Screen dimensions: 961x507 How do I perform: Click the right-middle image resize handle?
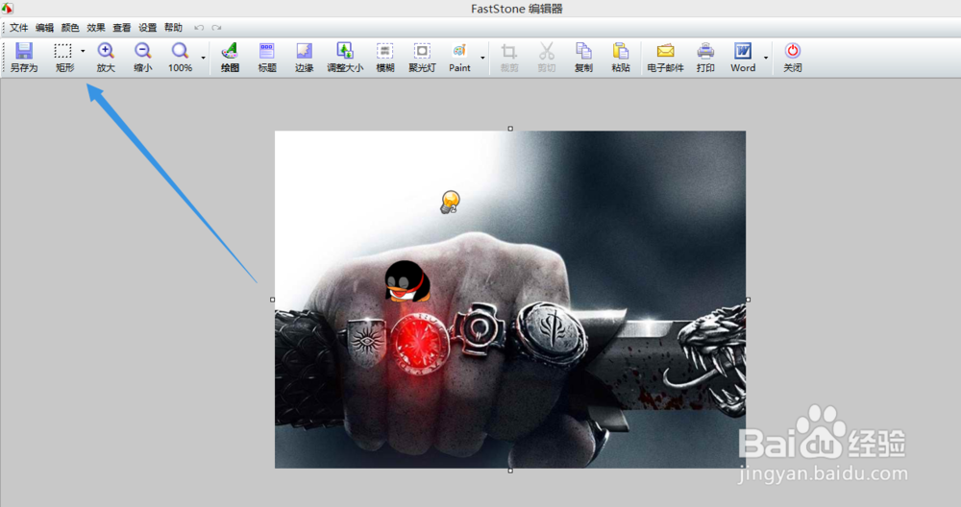coord(749,300)
